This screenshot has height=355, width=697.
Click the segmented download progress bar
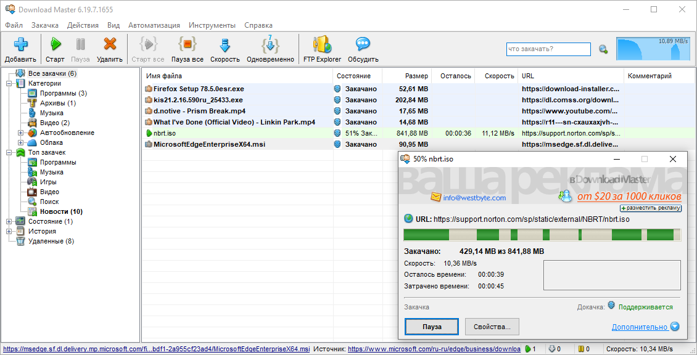542,235
